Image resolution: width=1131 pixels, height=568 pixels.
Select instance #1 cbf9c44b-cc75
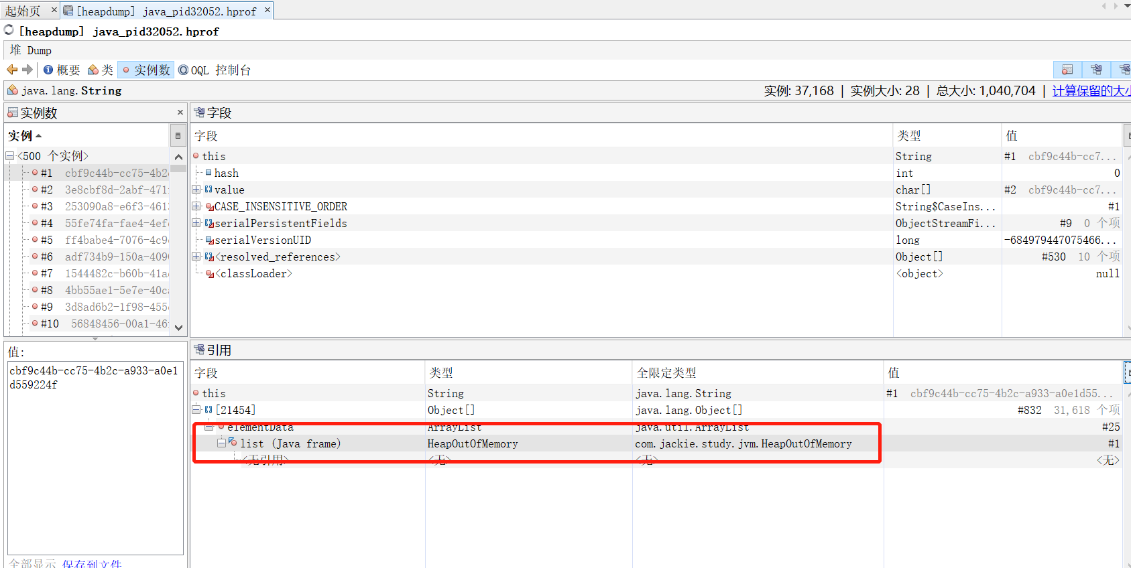[x=87, y=173]
